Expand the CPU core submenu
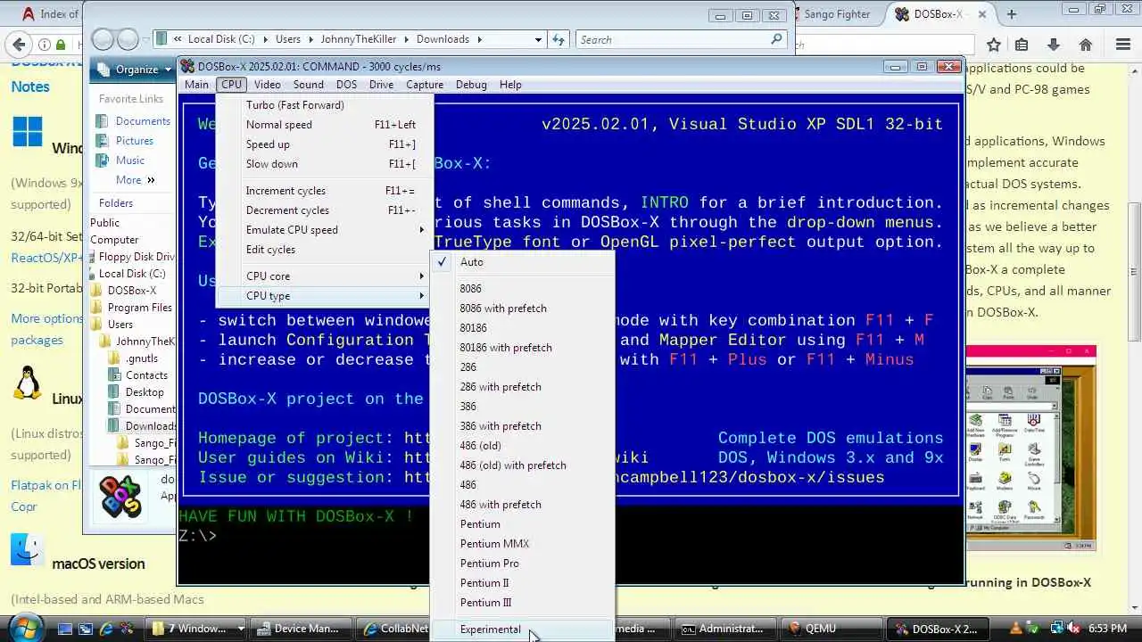 tap(327, 276)
